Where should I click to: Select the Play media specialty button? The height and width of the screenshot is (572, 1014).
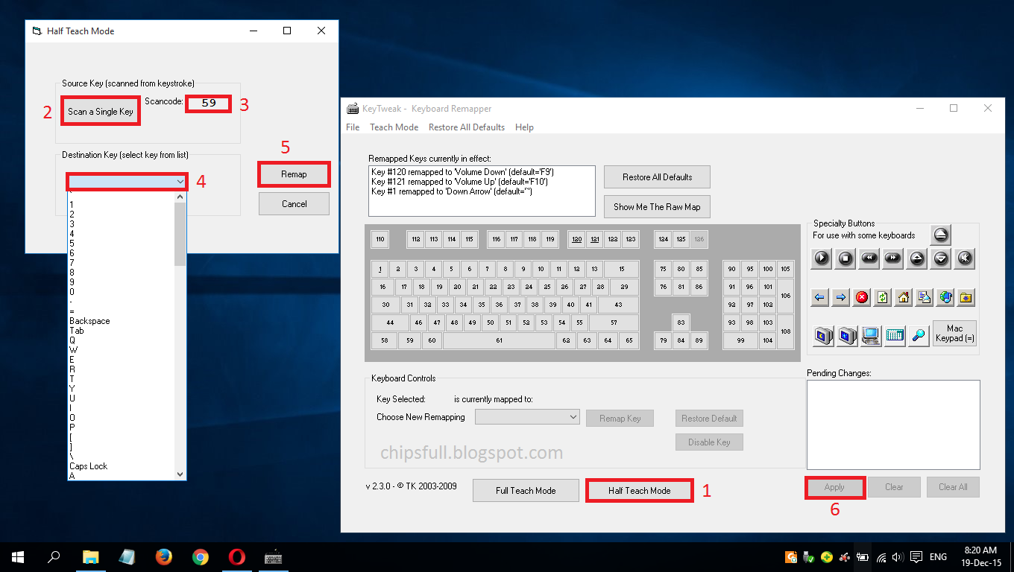pos(822,258)
